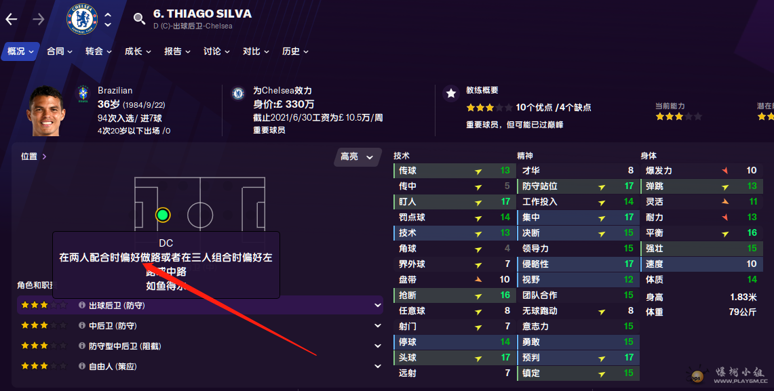Click the 教练概要 star icon
The image size is (774, 391).
click(x=451, y=94)
